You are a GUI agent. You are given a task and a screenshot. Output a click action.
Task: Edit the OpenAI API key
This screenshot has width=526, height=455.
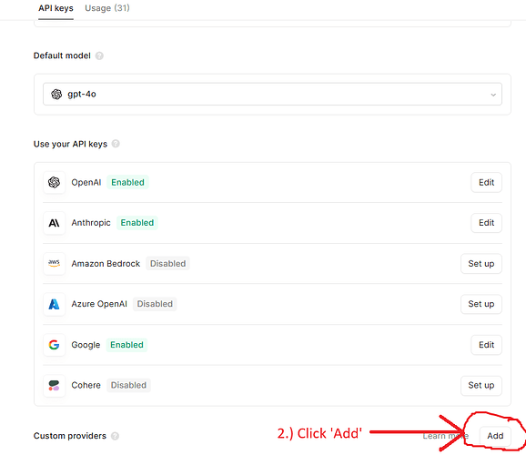[x=487, y=182]
